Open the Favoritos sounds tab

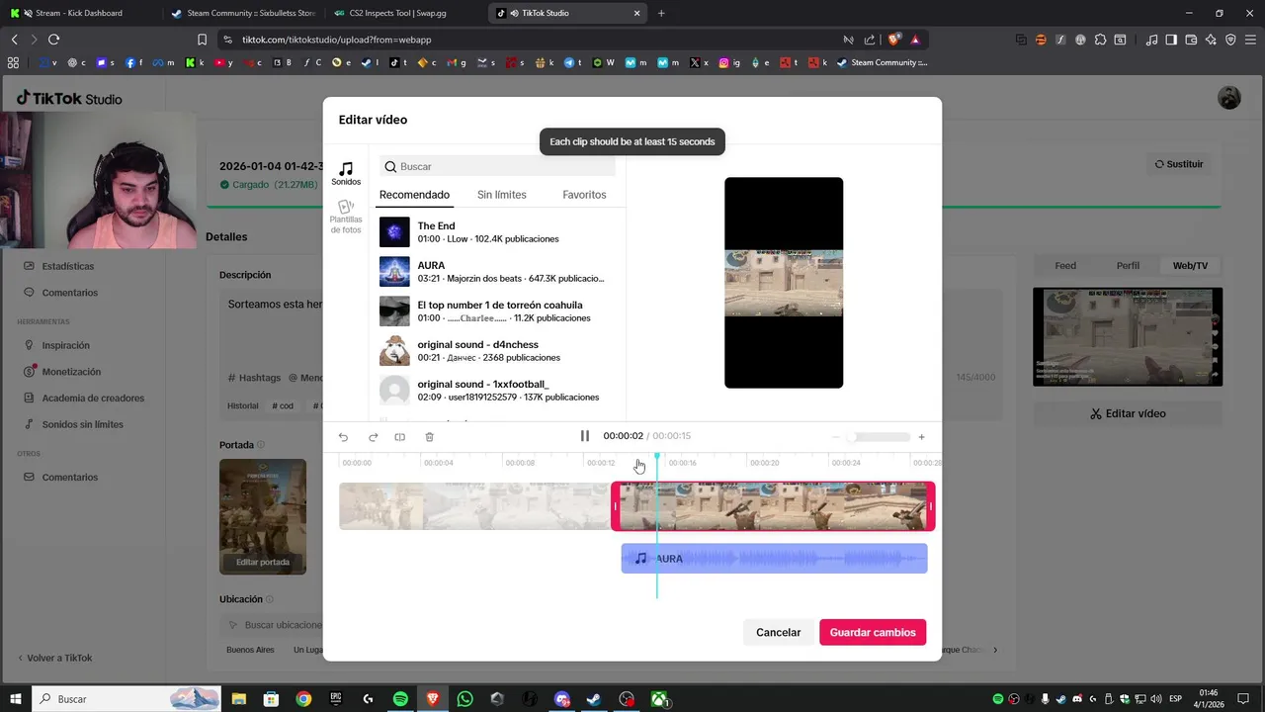(584, 195)
